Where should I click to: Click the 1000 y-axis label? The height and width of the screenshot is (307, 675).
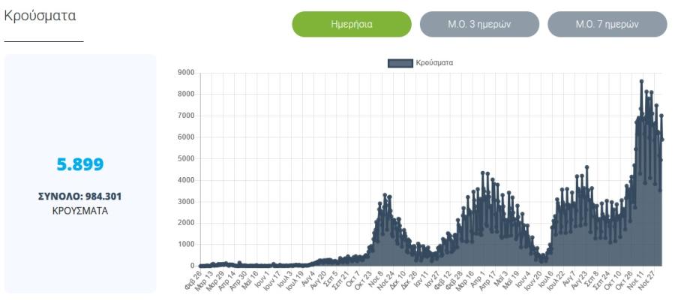186,245
